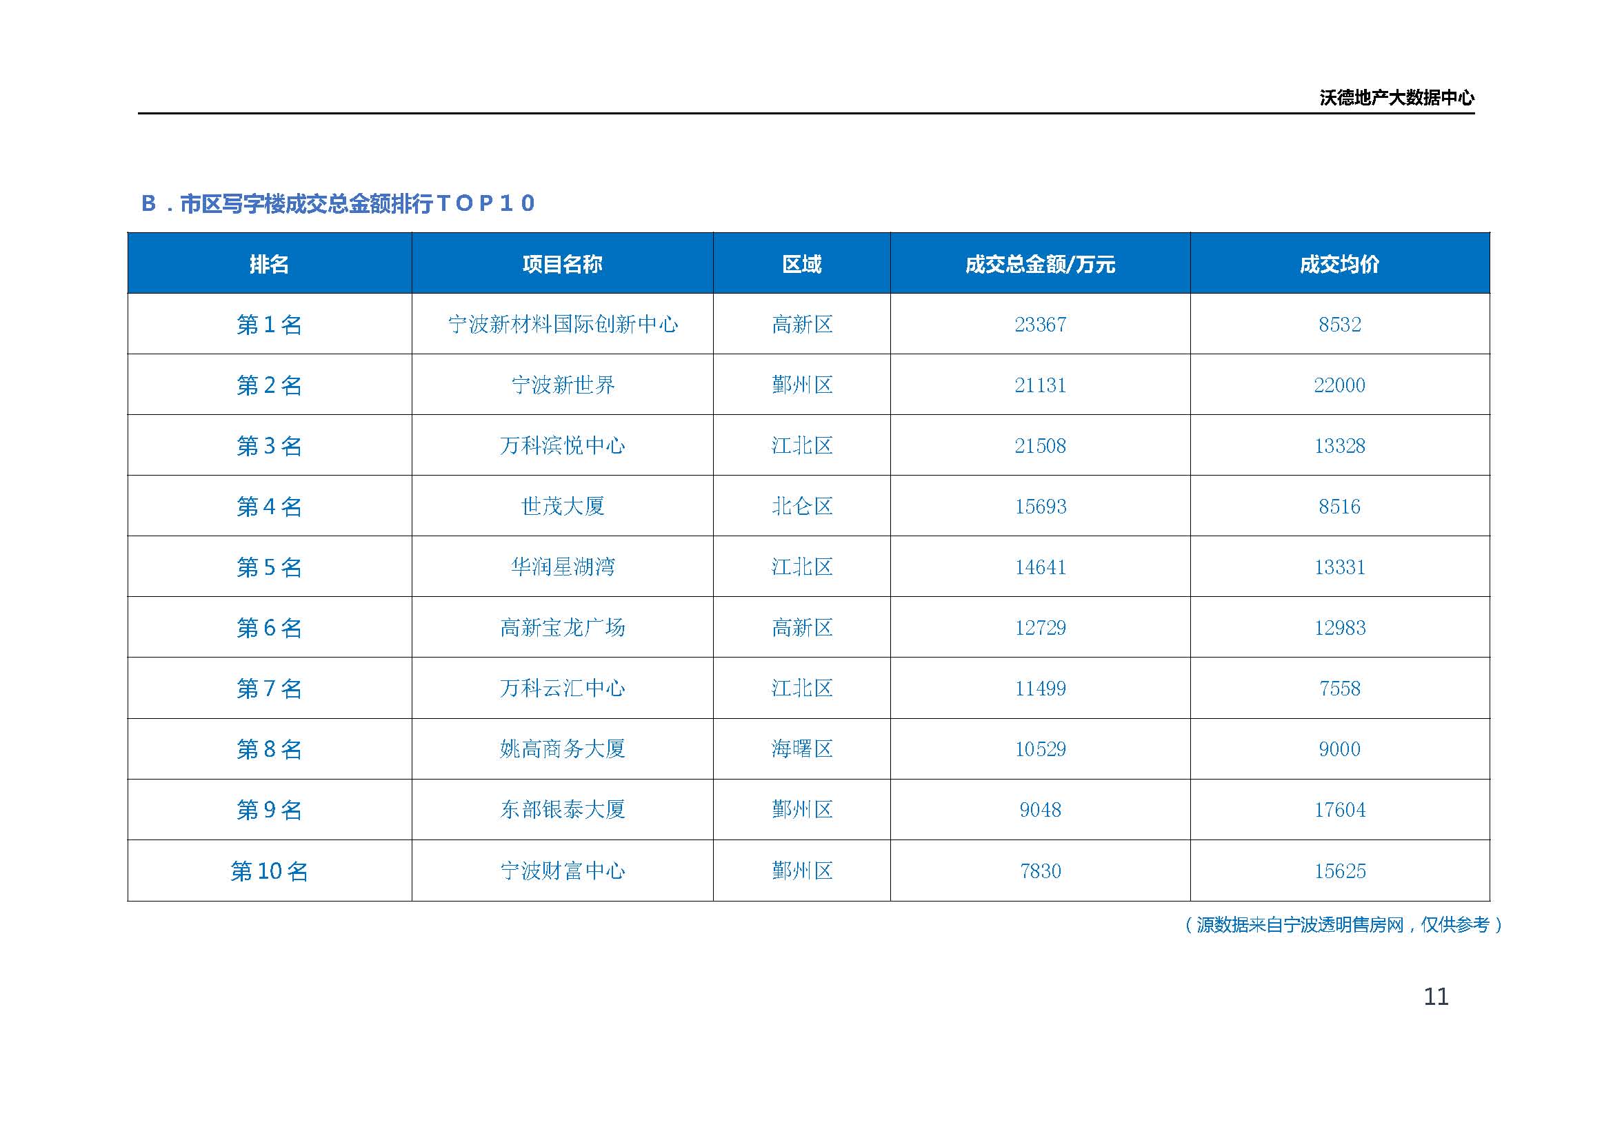Image resolution: width=1613 pixels, height=1140 pixels.
Task: Click the data source footnote text
Action: click(1343, 924)
